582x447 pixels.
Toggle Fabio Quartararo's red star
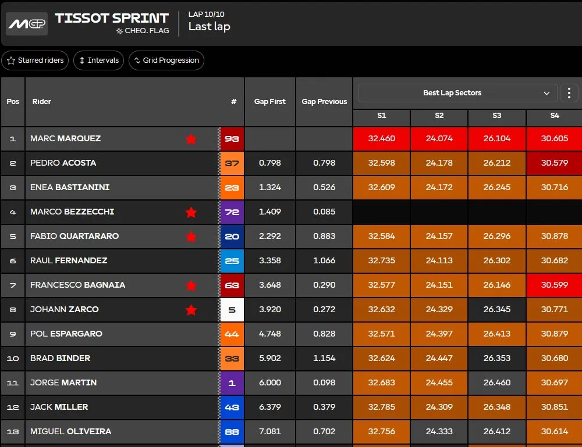(x=191, y=237)
